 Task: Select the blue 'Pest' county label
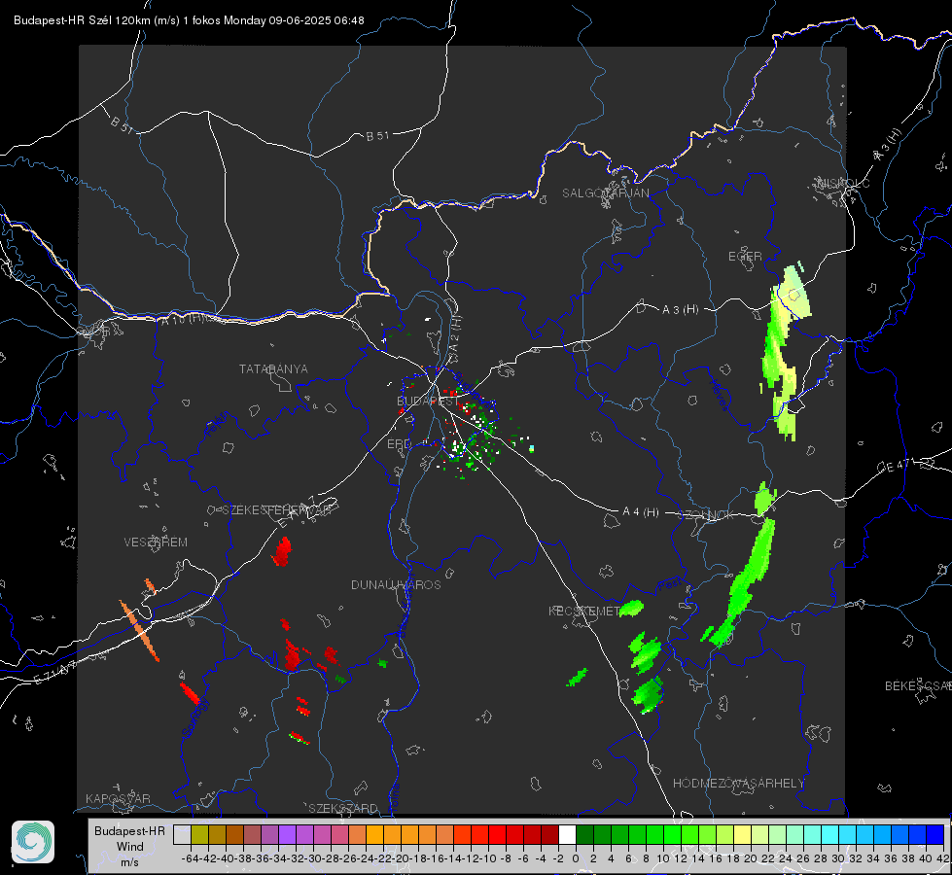tap(670, 584)
